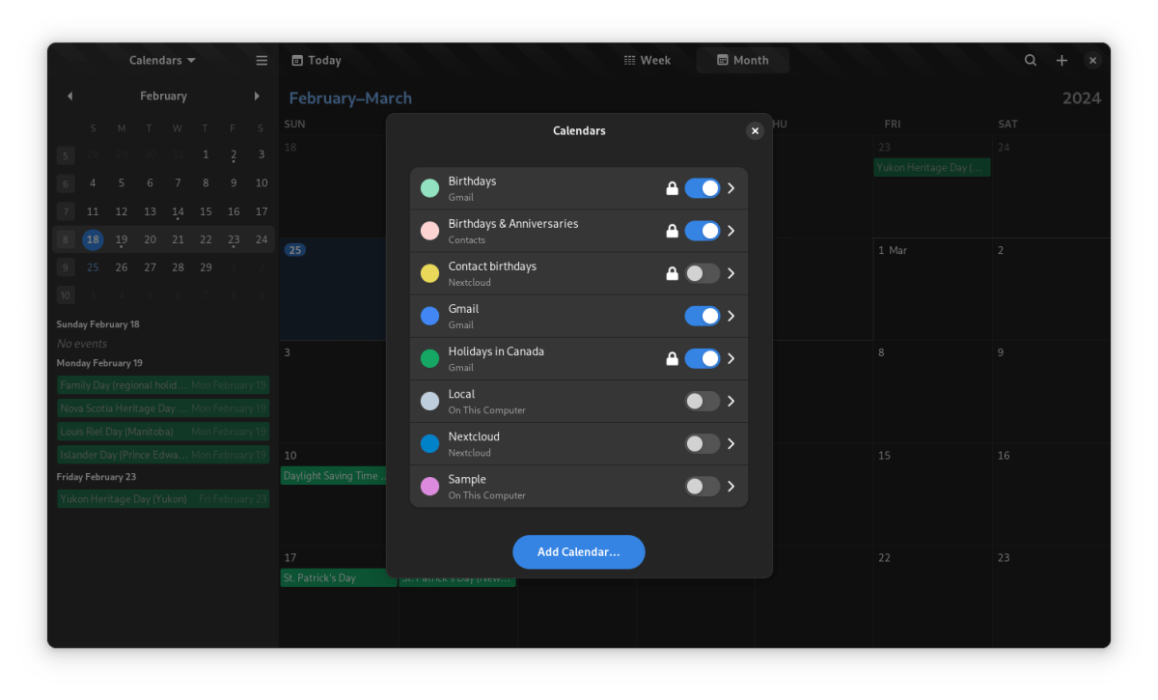Click the Gmail blue color circle
This screenshot has height=700, width=1158.
tap(430, 316)
